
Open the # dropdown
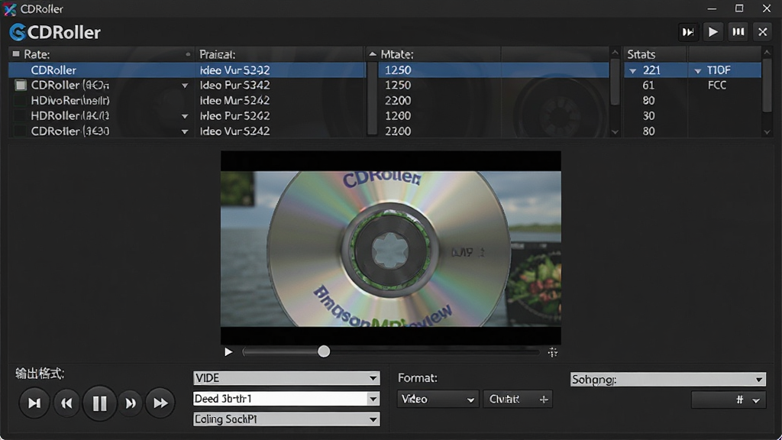pos(728,400)
